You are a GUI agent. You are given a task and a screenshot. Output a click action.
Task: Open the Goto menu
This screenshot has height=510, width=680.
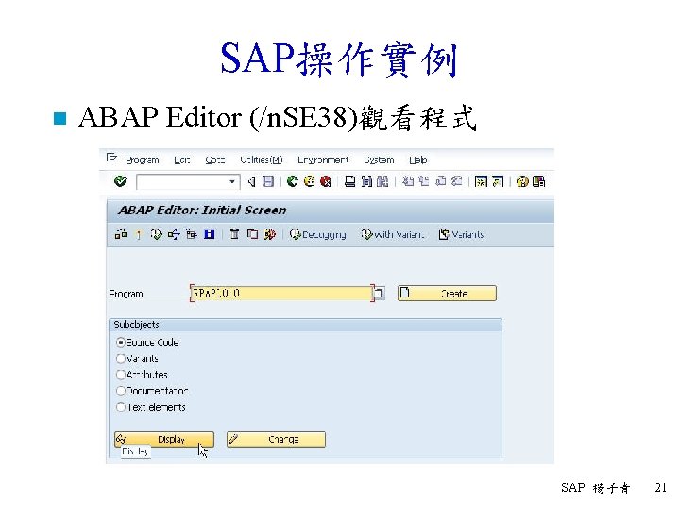215,160
